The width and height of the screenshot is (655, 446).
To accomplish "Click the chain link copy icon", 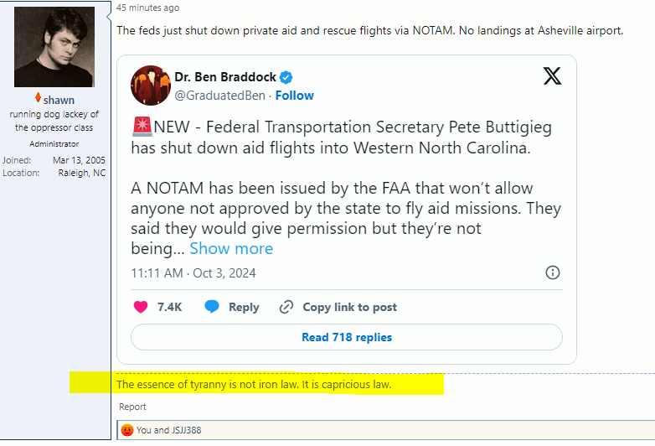I will (x=286, y=307).
